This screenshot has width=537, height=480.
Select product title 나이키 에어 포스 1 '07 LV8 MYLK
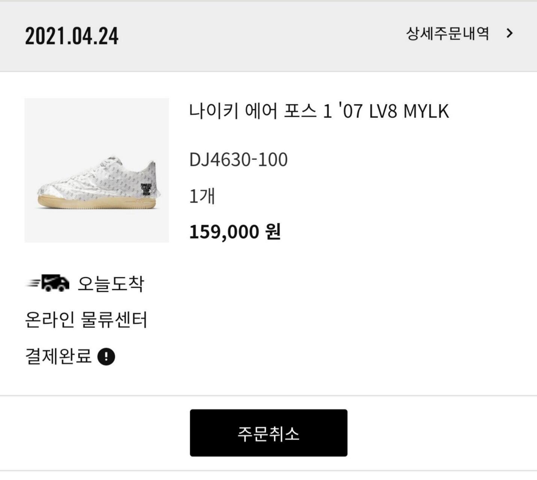click(x=319, y=111)
